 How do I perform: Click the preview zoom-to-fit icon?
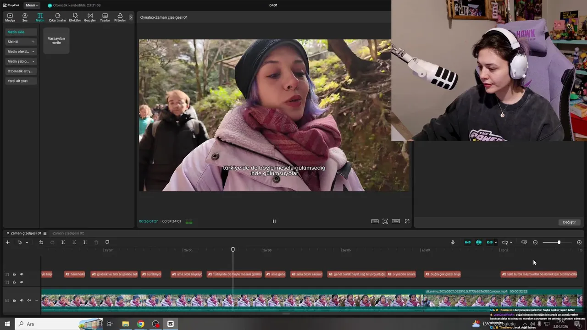point(385,221)
